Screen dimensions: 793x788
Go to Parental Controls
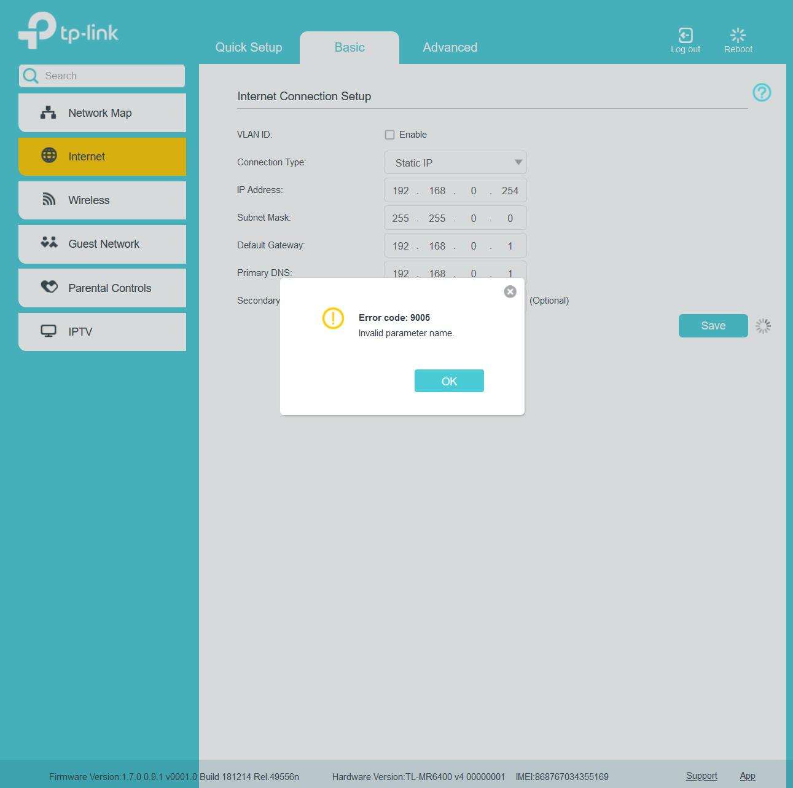click(x=102, y=288)
